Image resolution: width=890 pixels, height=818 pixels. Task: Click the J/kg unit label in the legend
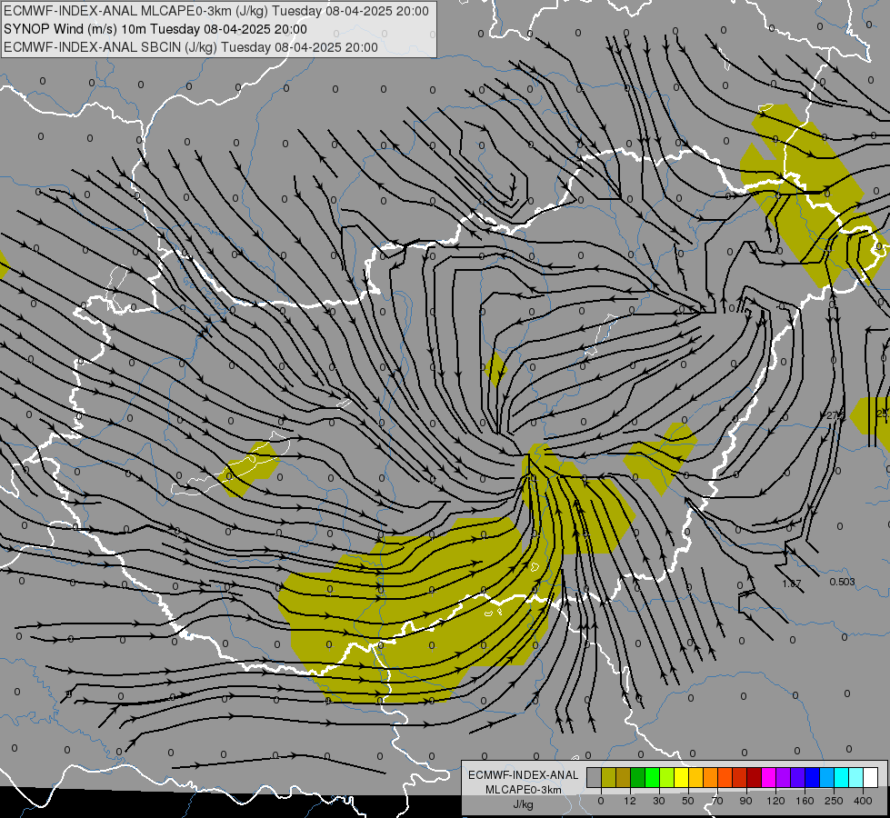[x=523, y=804]
